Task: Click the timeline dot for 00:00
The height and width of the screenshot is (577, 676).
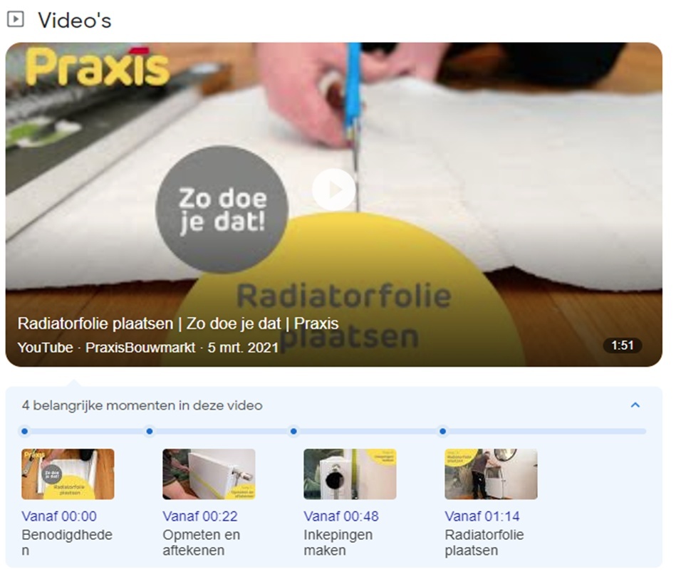Action: tap(24, 431)
